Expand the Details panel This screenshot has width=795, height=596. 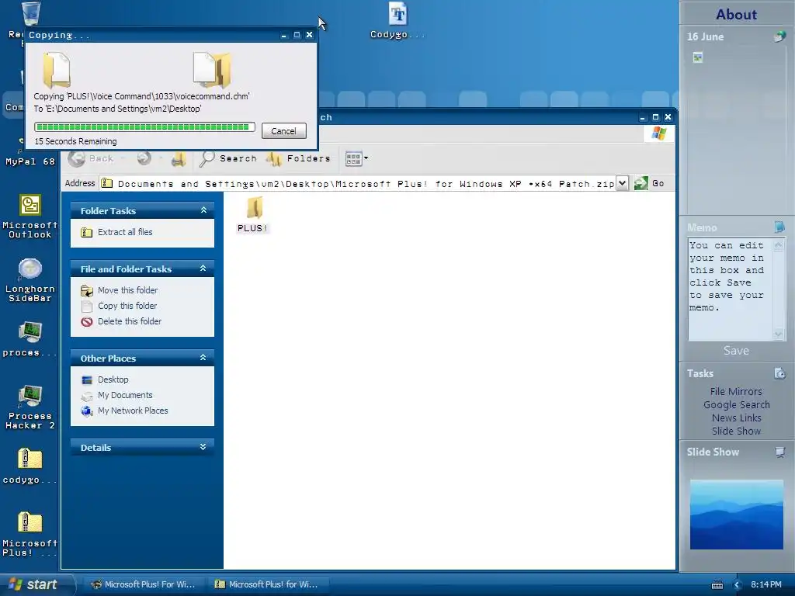point(203,447)
